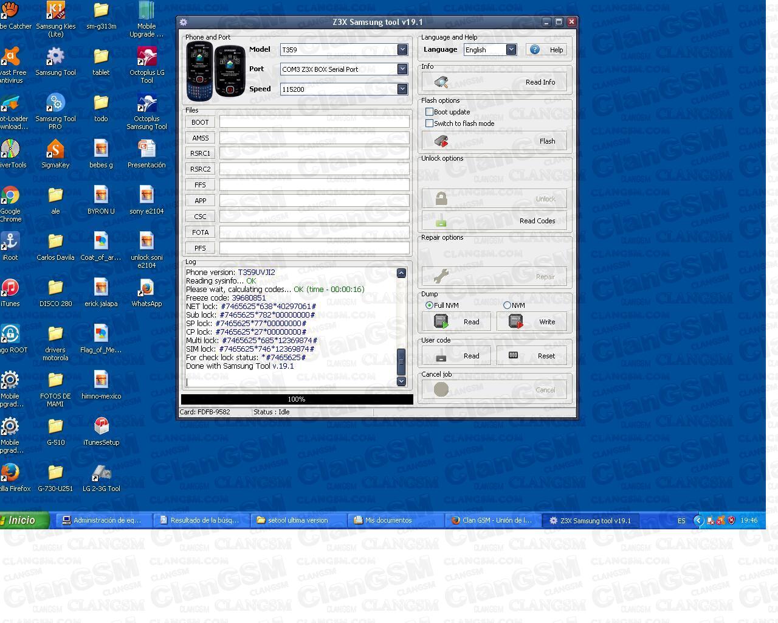
Task: Browse for RSRC1 file
Action: coord(200,154)
